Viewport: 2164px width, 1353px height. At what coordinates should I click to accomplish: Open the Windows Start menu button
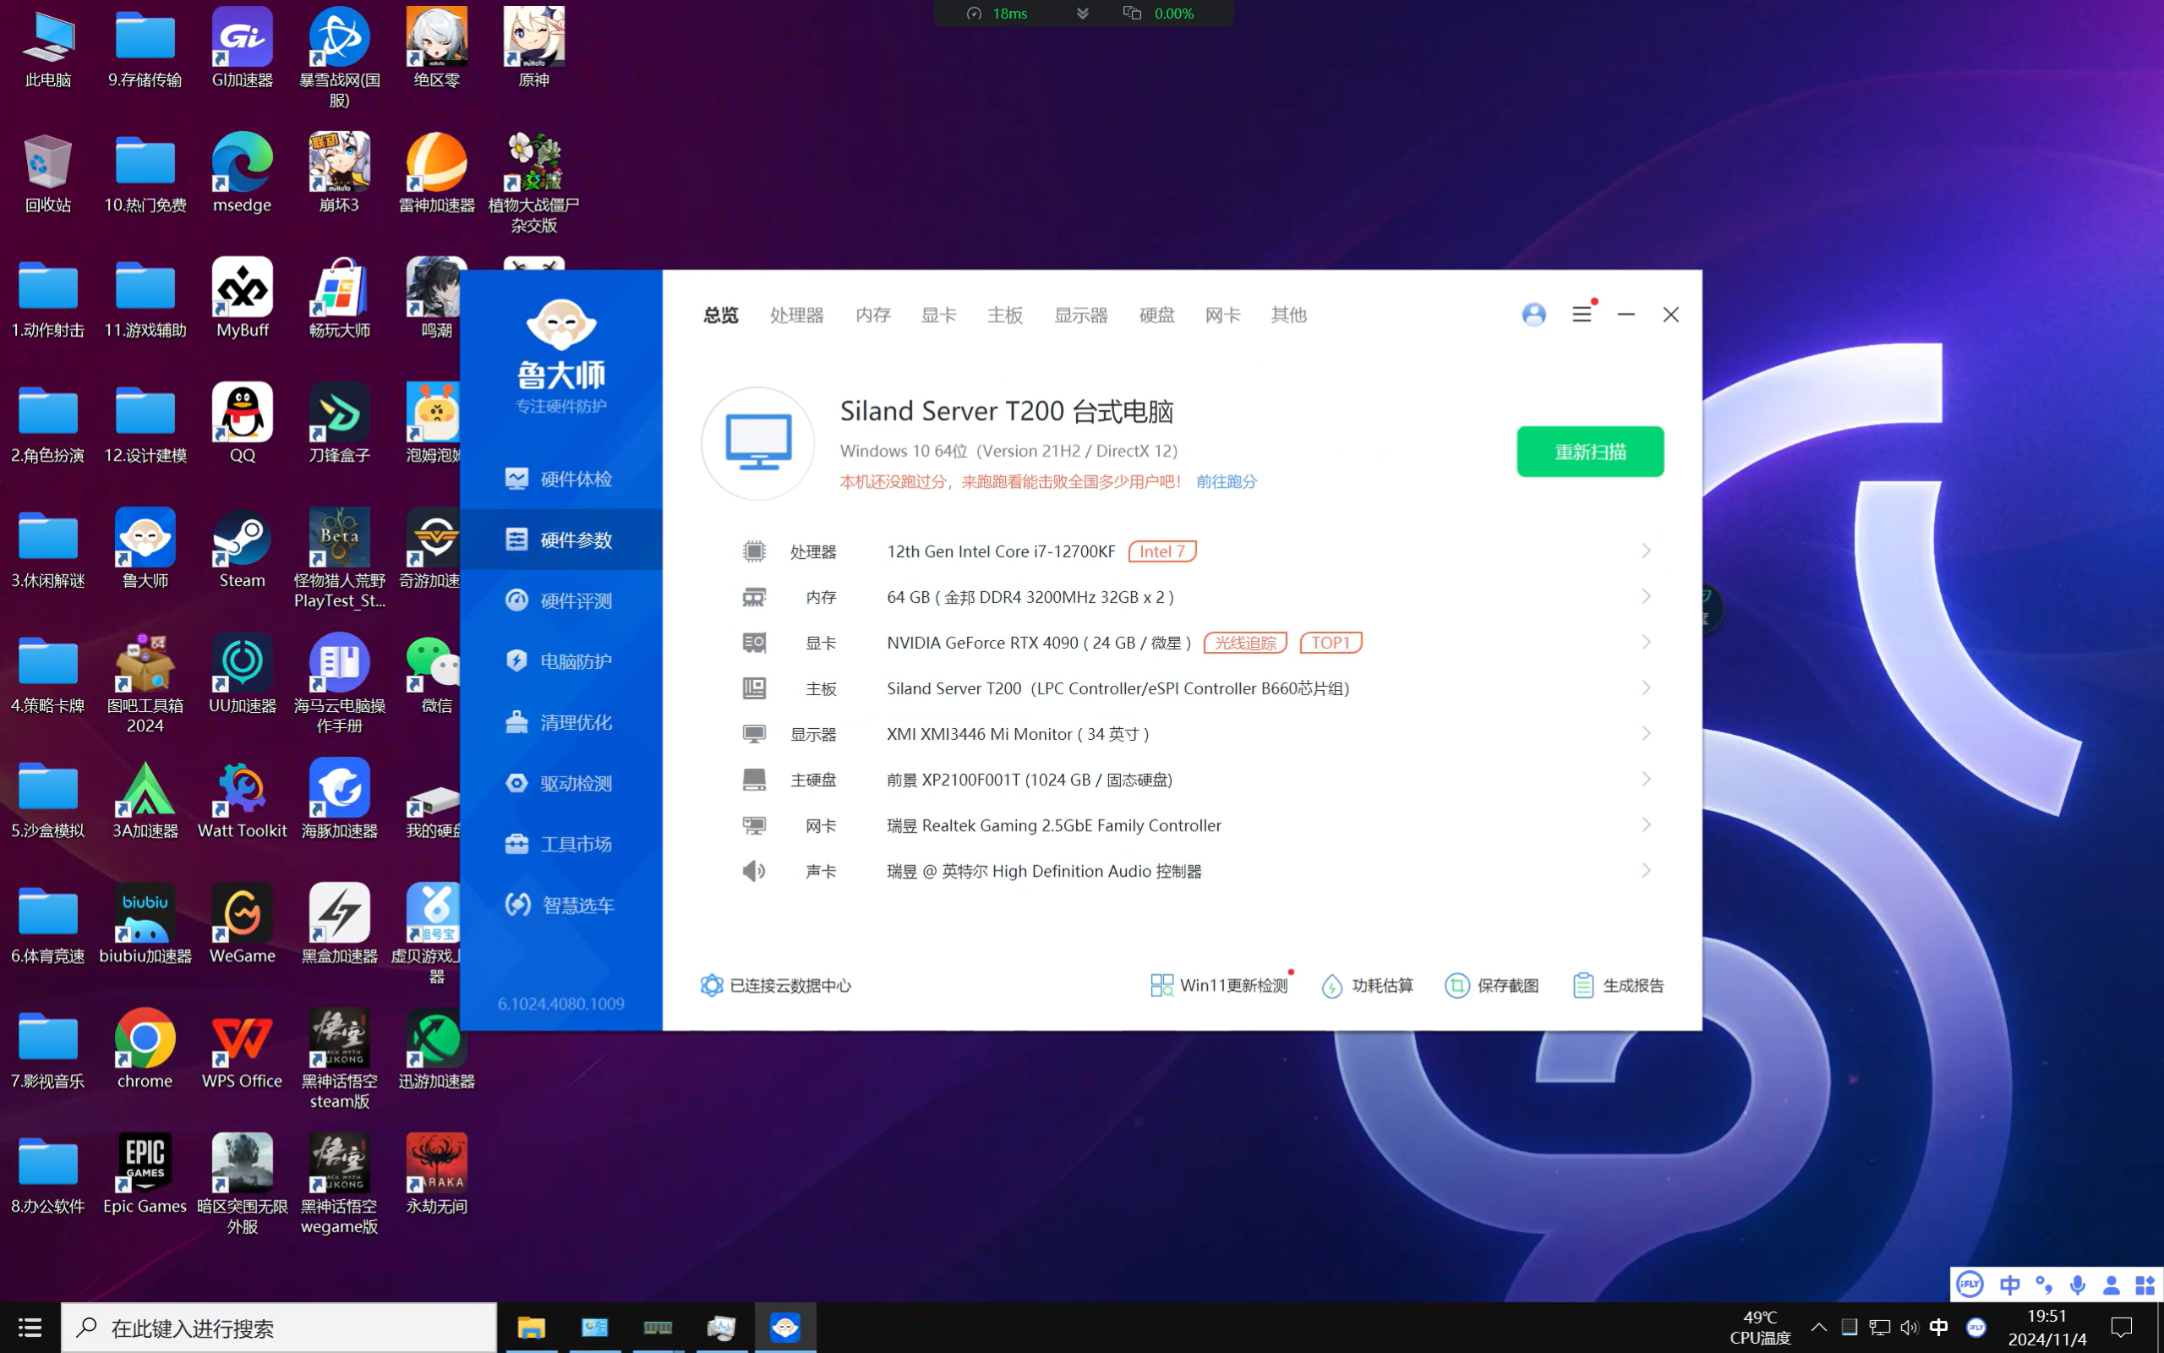click(x=30, y=1328)
